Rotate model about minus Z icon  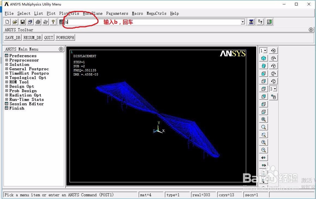point(273,81)
